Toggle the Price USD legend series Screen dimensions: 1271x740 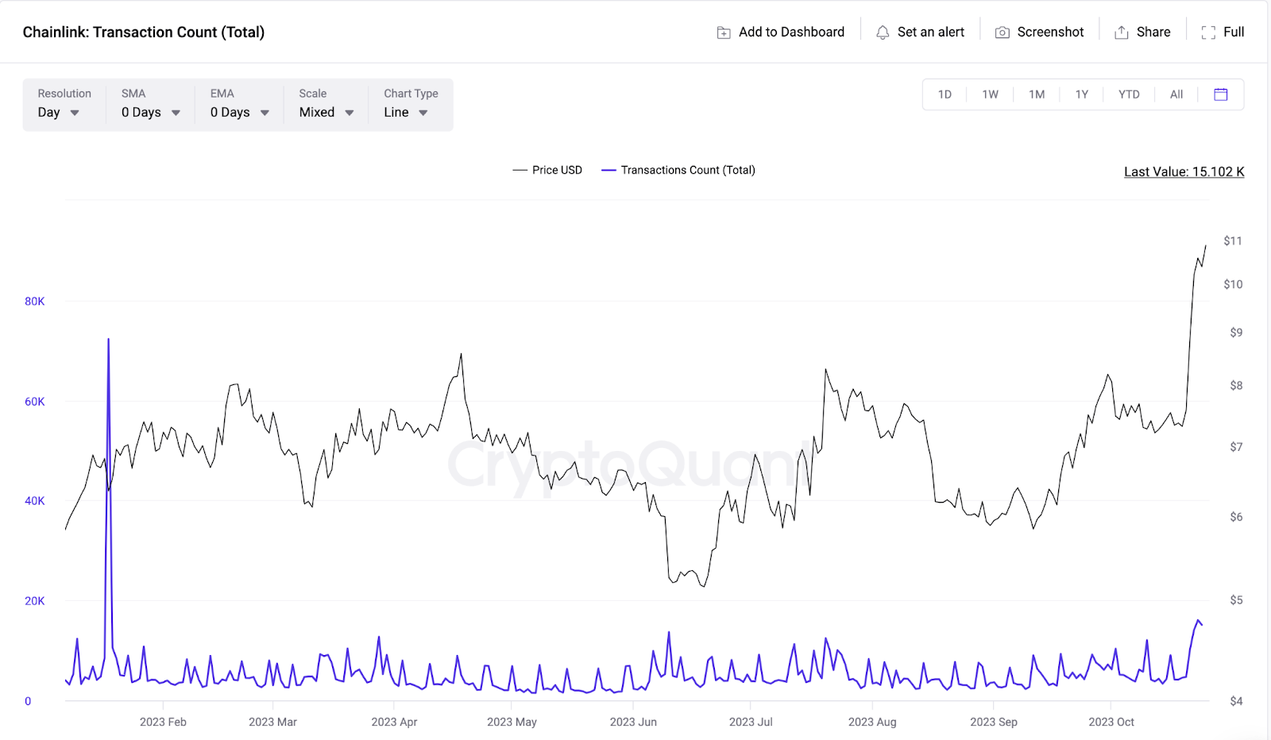pos(547,170)
